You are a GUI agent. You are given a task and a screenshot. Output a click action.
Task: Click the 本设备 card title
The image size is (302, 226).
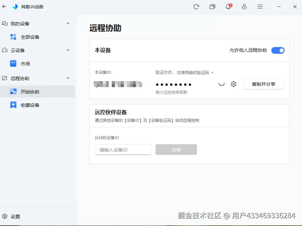tap(103, 50)
